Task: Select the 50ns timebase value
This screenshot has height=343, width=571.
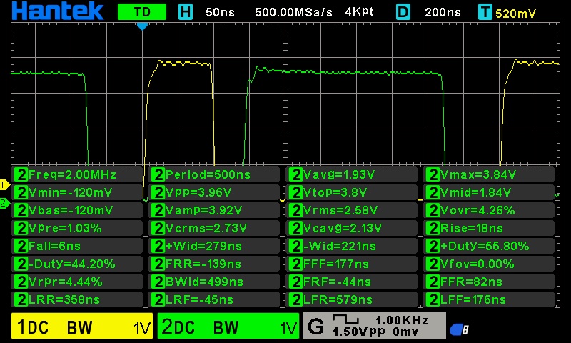Action: tap(220, 12)
